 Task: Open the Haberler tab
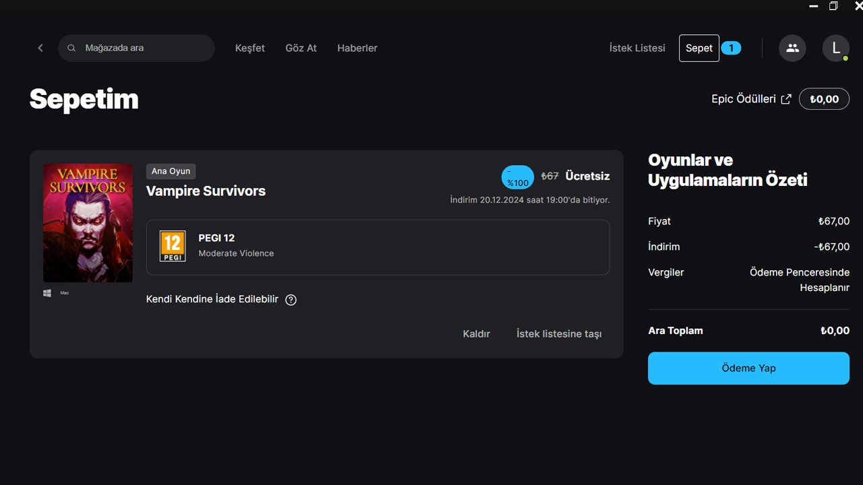tap(357, 48)
